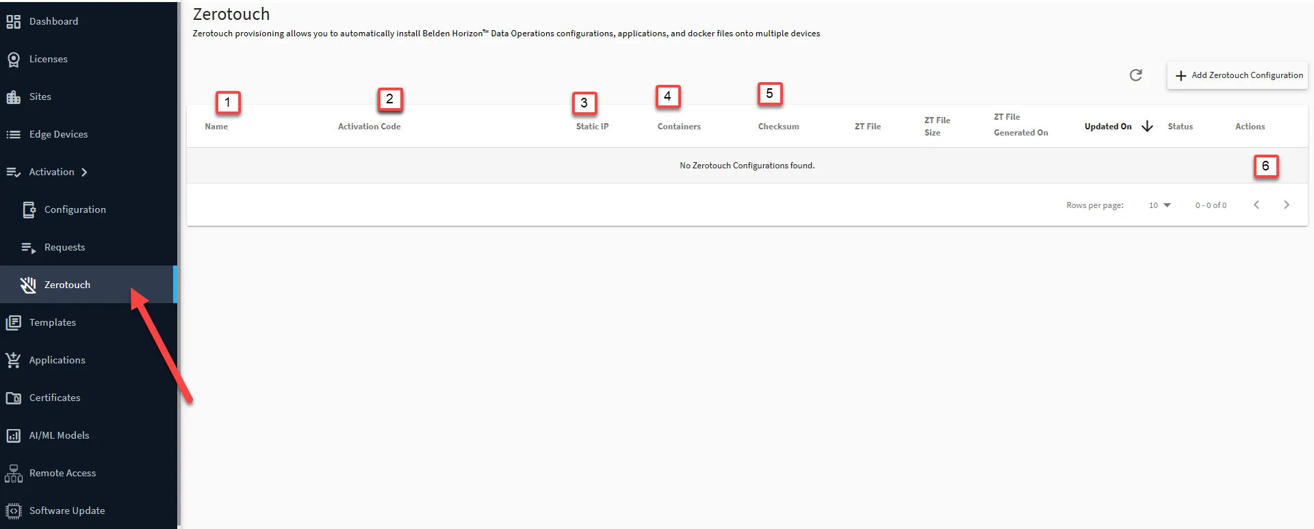Click the ZT File Generated On header
The height and width of the screenshot is (529, 1314).
1021,125
